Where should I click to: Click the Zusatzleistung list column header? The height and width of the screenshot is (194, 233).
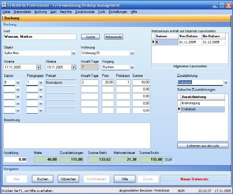coord(203,97)
